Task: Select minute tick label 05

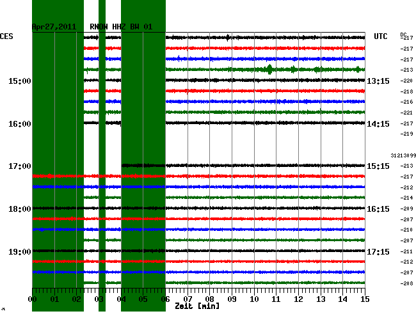Action: pyautogui.click(x=143, y=299)
